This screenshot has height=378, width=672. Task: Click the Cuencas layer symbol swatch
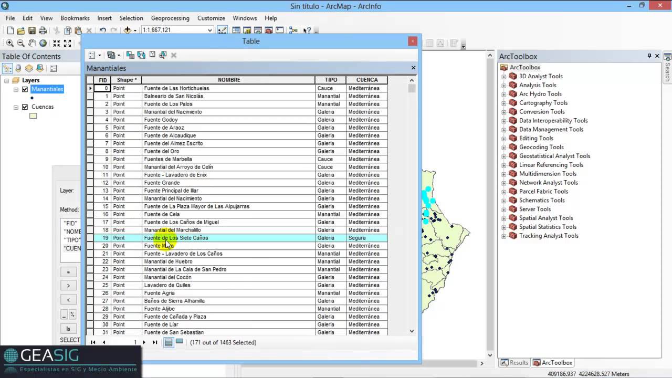[x=33, y=116]
